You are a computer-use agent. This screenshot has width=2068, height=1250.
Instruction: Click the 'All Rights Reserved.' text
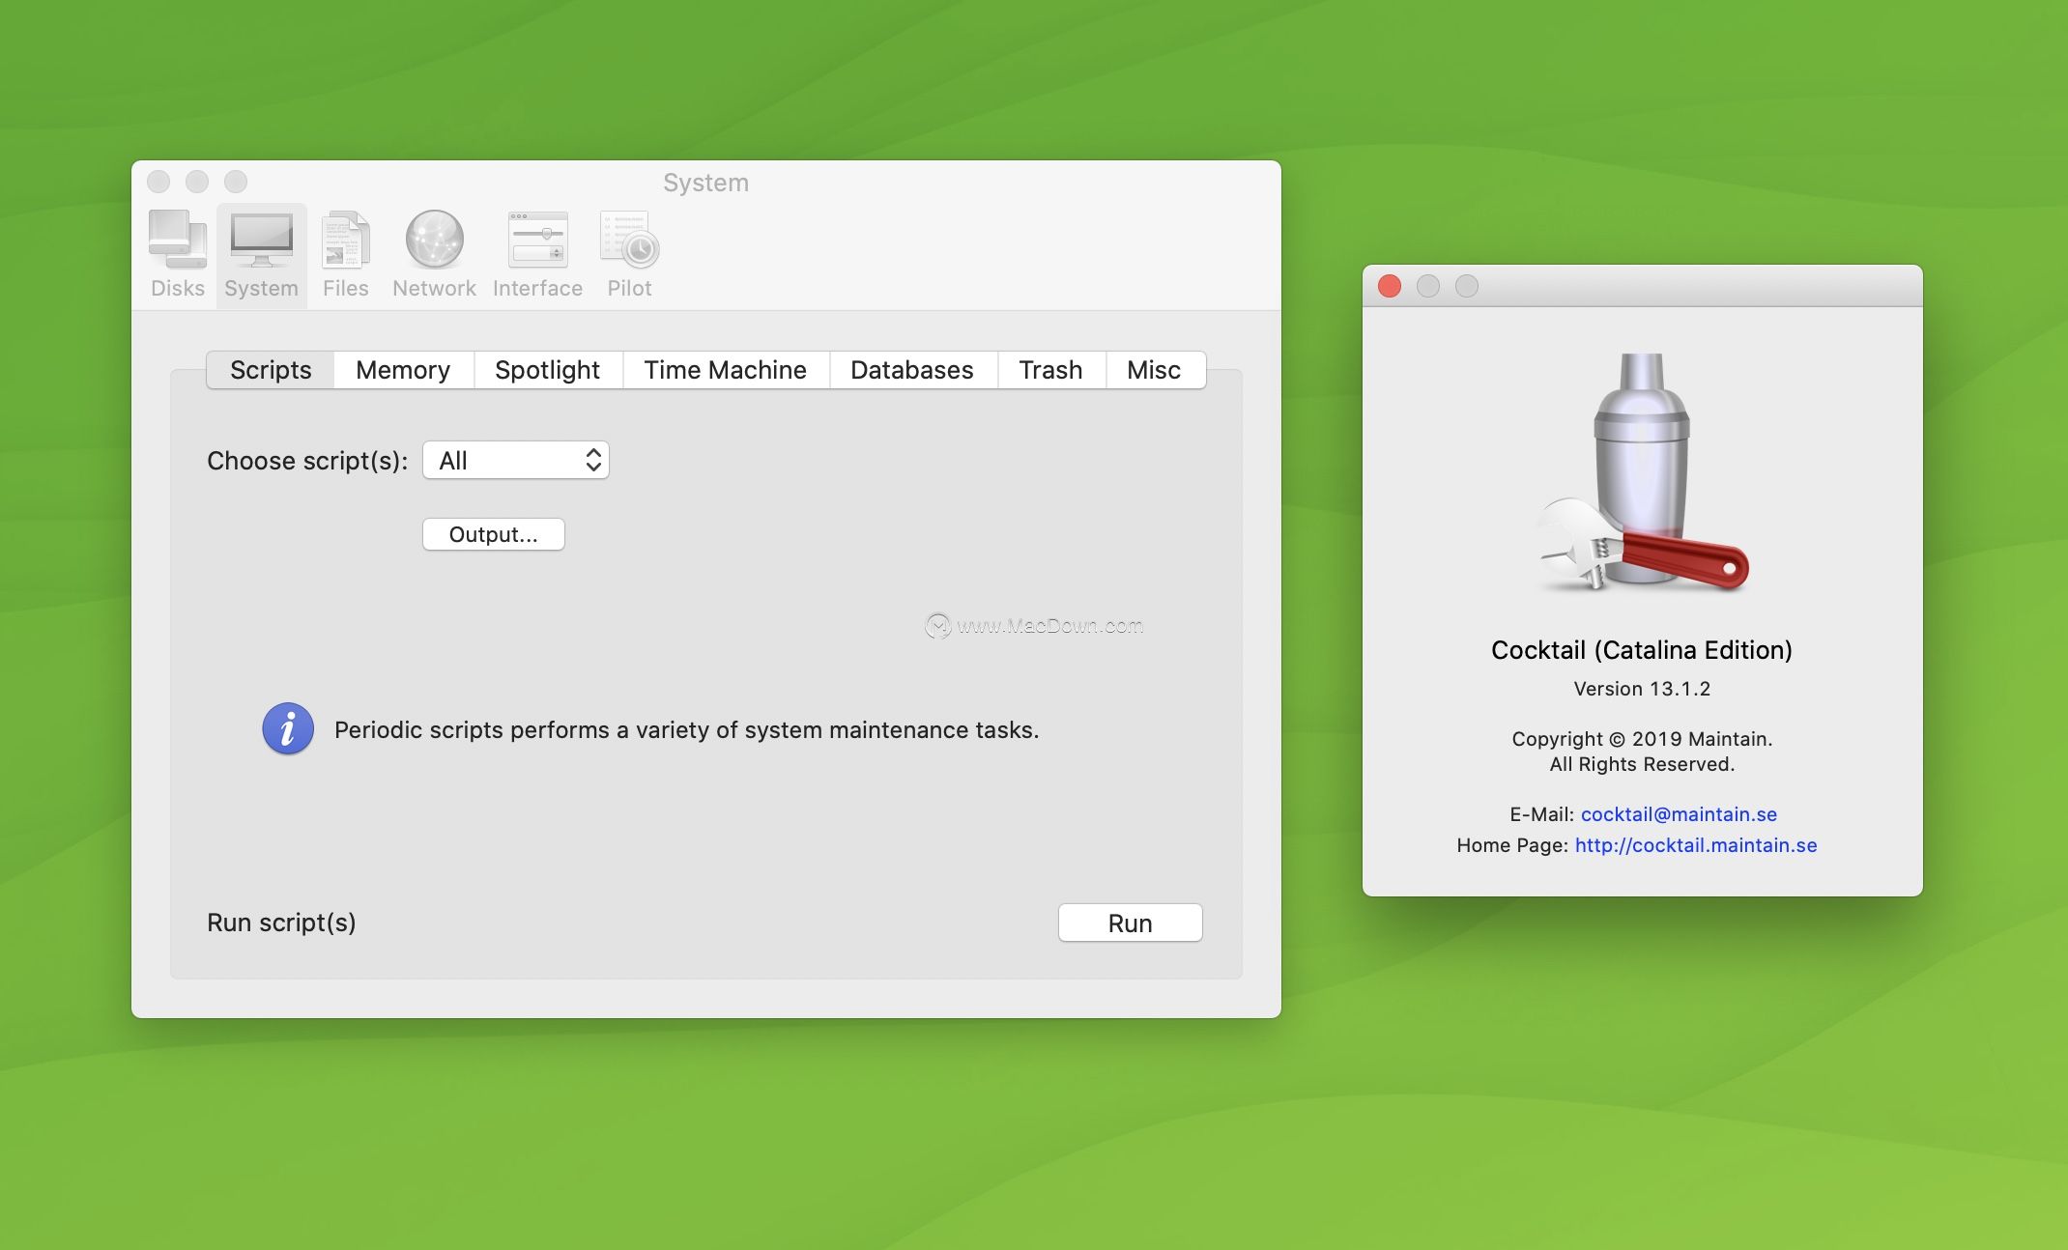1642,764
